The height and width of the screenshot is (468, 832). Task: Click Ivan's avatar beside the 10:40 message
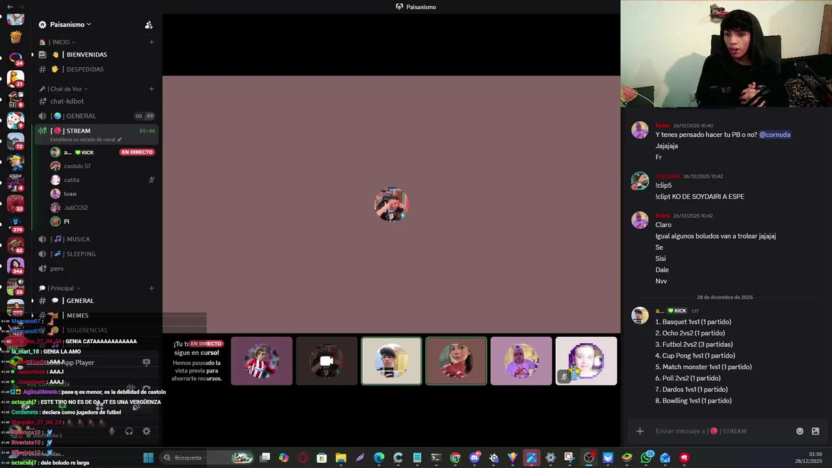click(x=640, y=130)
